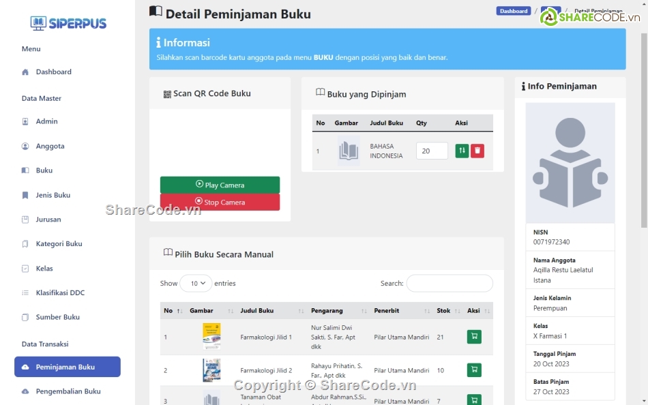This screenshot has height=405, width=648.
Task: Go to Dashboard from the sidebar
Action: point(25,72)
